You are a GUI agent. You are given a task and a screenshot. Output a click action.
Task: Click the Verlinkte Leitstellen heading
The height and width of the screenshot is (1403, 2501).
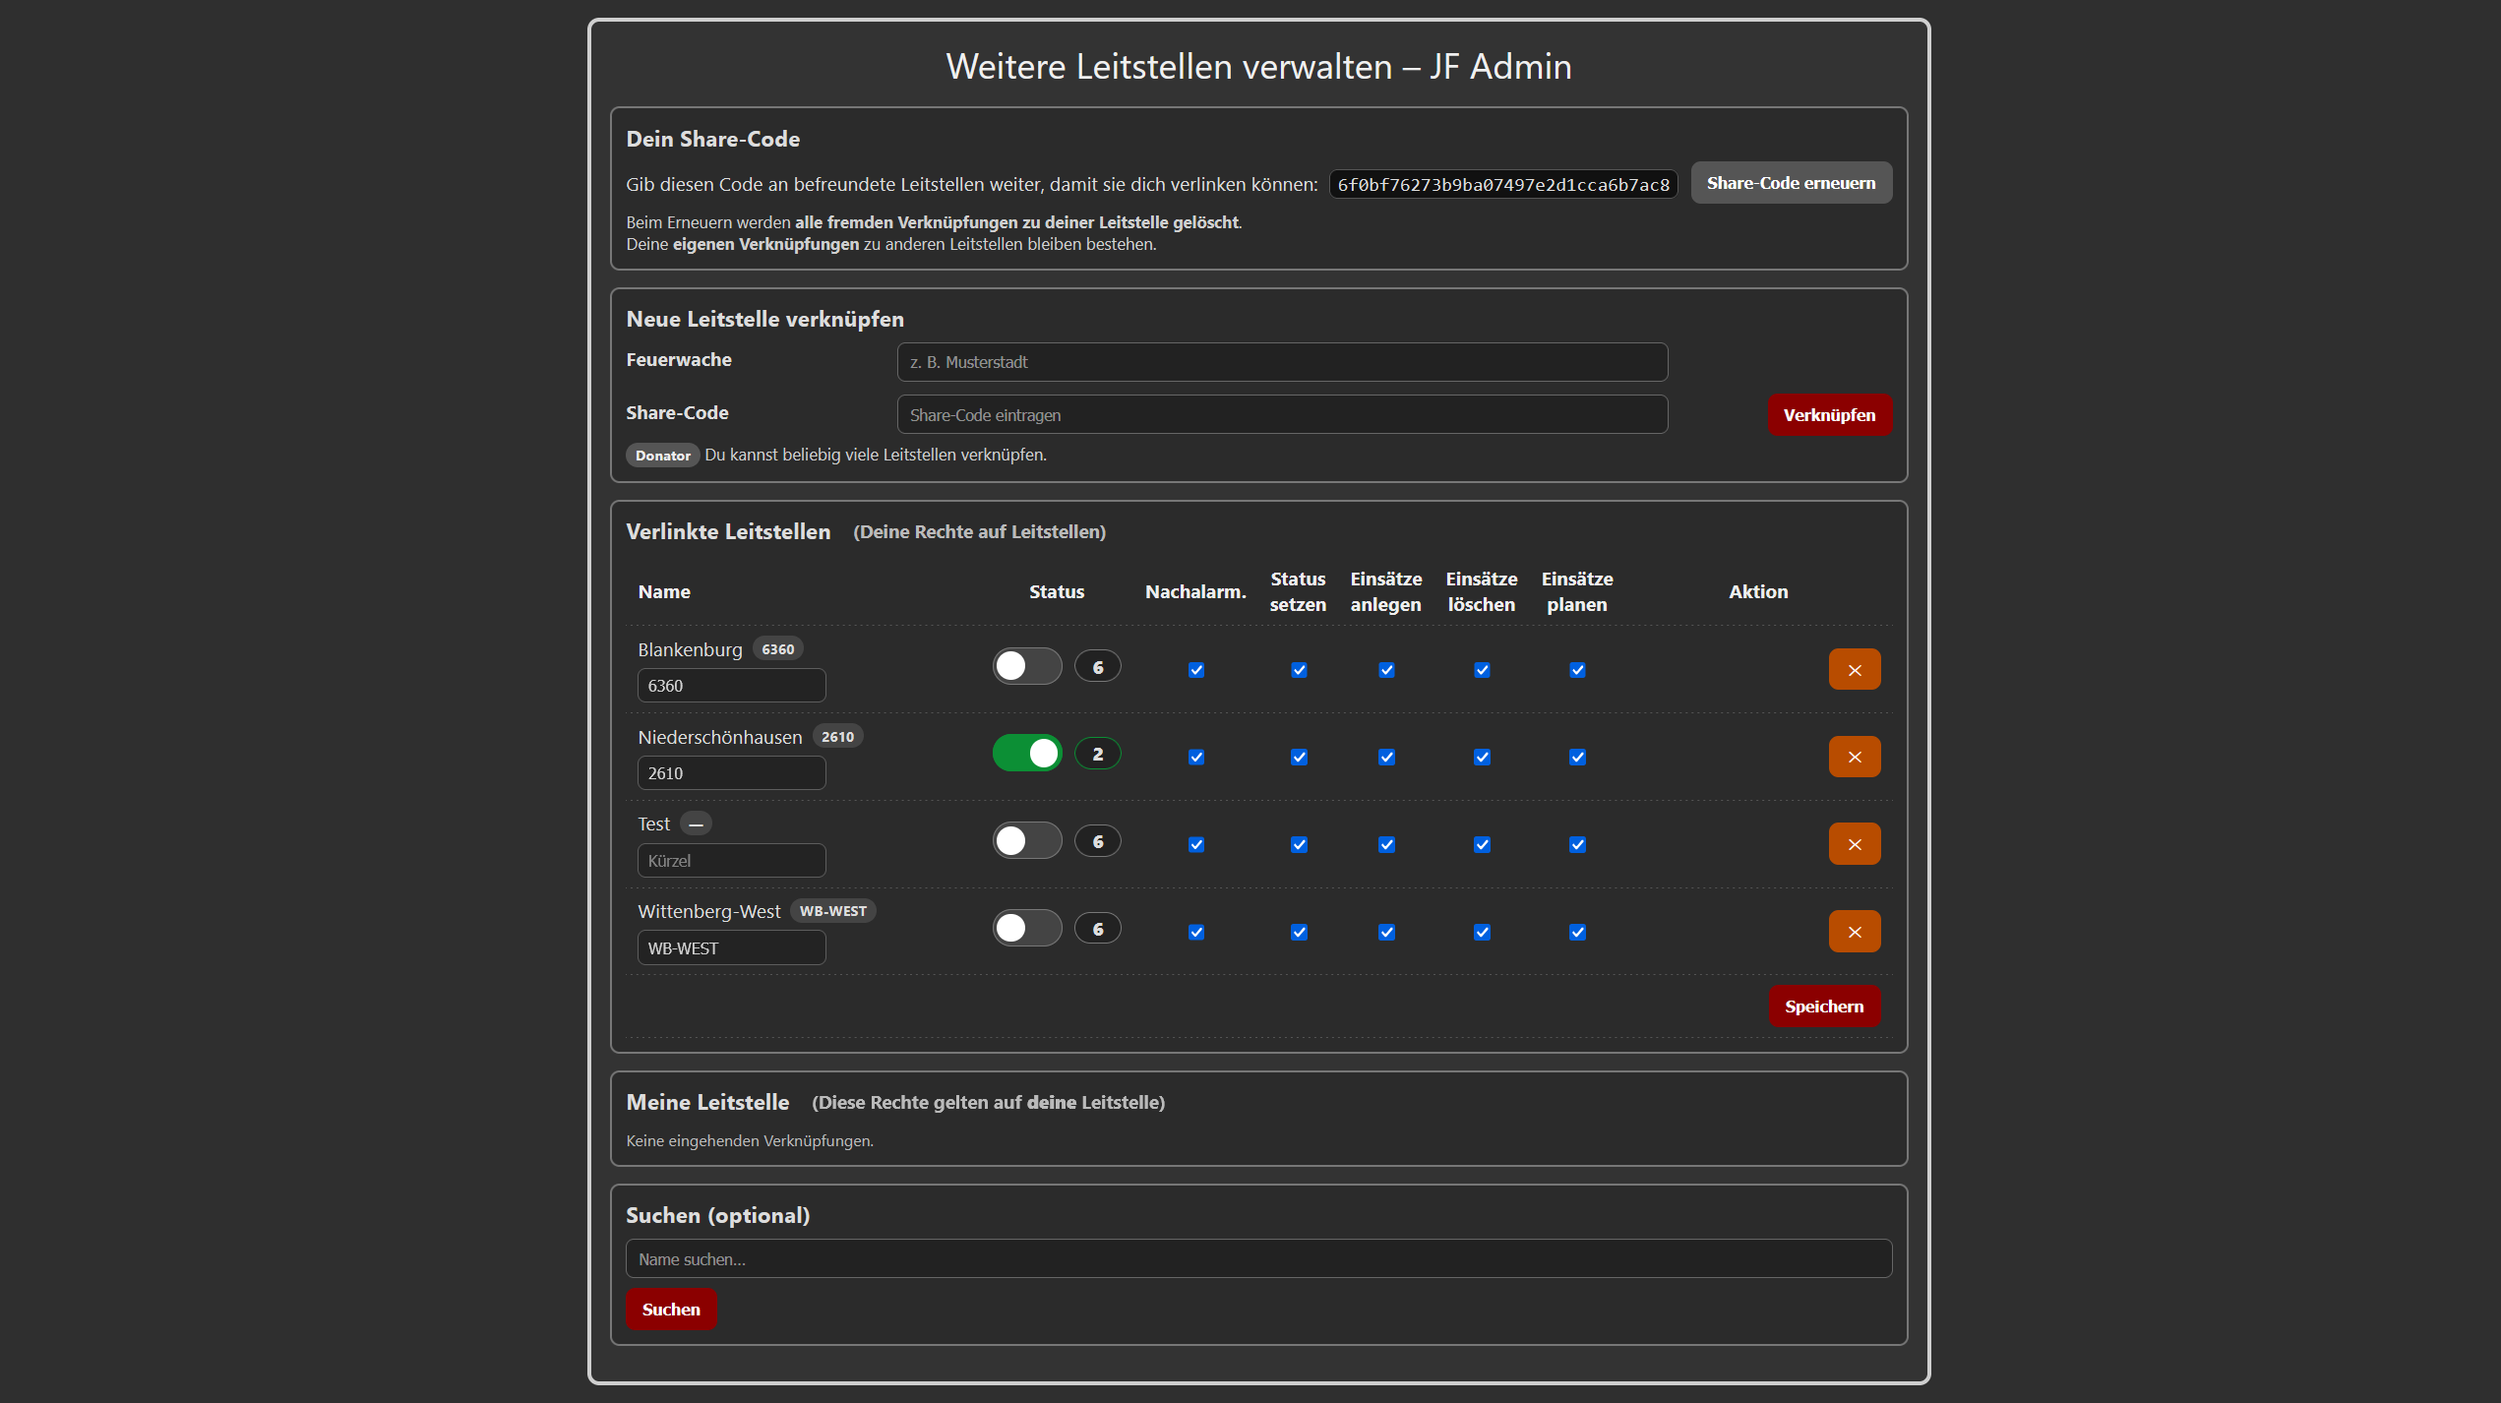coord(728,531)
